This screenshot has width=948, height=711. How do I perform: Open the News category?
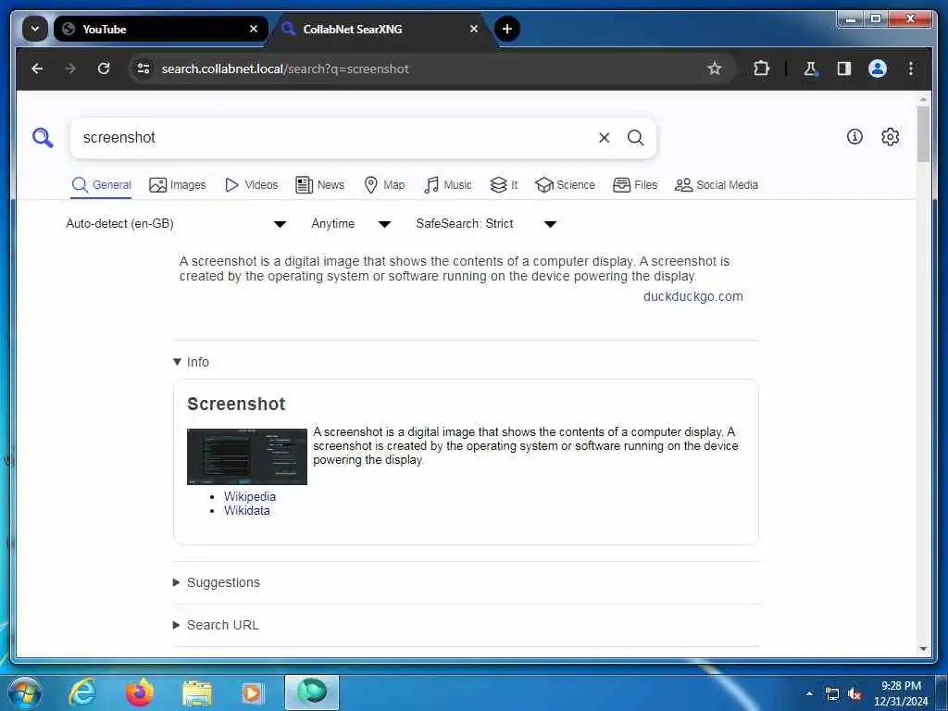(319, 185)
